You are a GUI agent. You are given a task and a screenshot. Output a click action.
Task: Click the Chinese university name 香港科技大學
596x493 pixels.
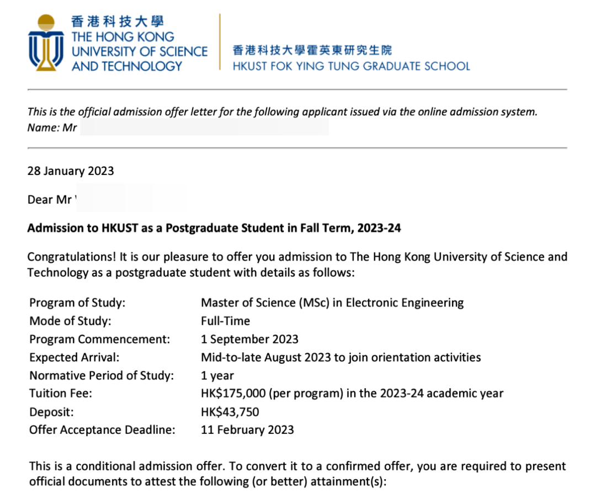(118, 22)
